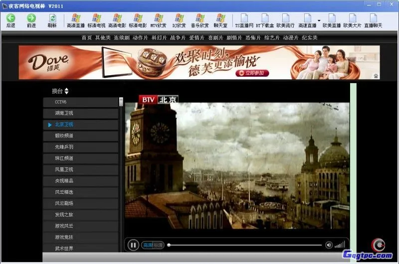Open the 动漫片 category
399x264 pixels.
[x=291, y=37]
